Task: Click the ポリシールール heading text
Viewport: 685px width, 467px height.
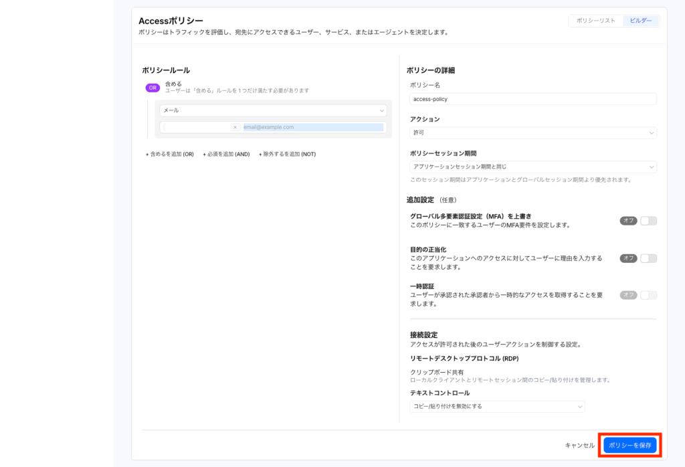Action: (166, 70)
